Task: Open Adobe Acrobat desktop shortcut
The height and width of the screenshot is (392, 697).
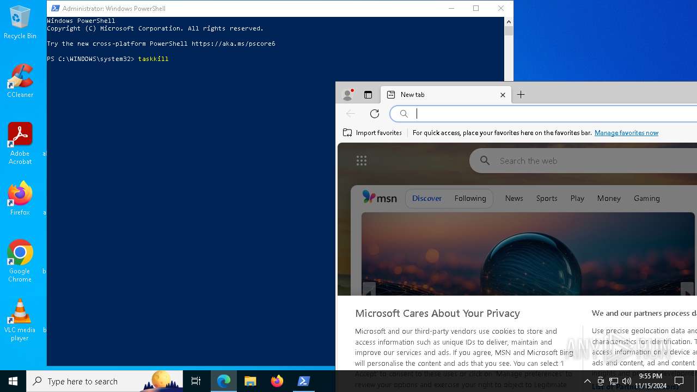Action: point(20,143)
